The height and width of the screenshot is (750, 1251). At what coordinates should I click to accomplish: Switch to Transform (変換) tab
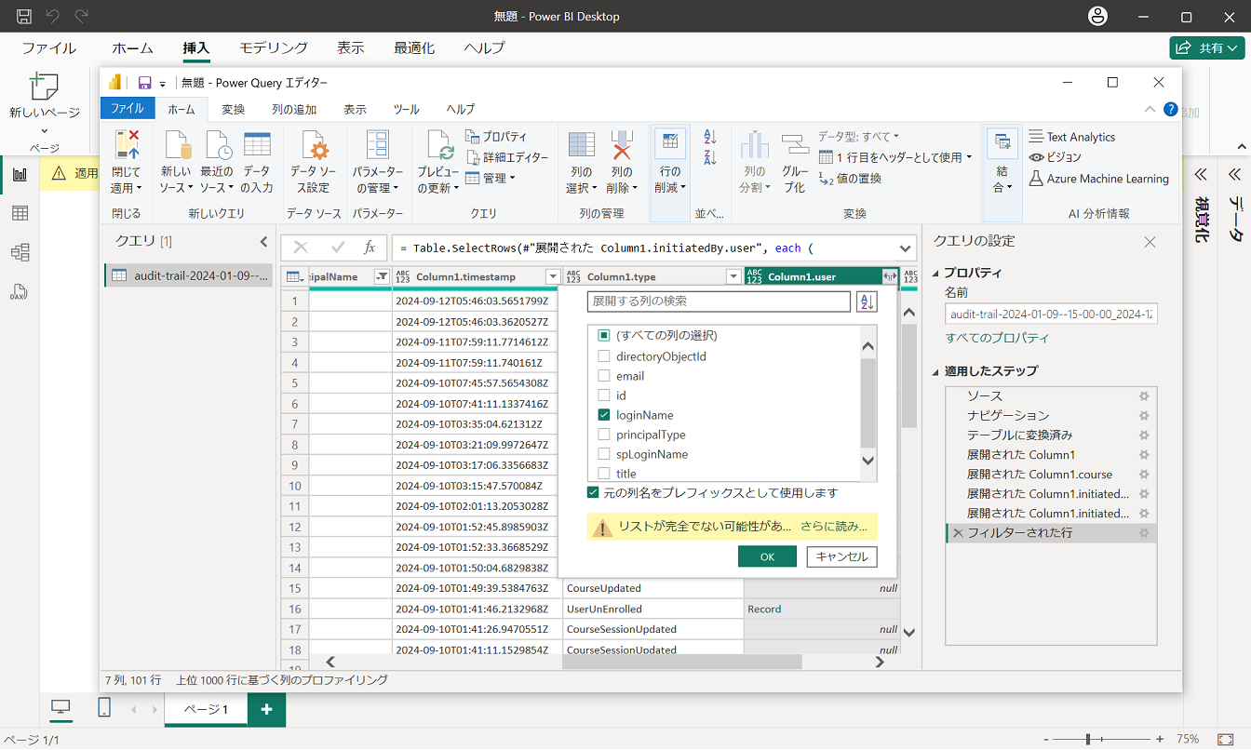click(x=234, y=109)
